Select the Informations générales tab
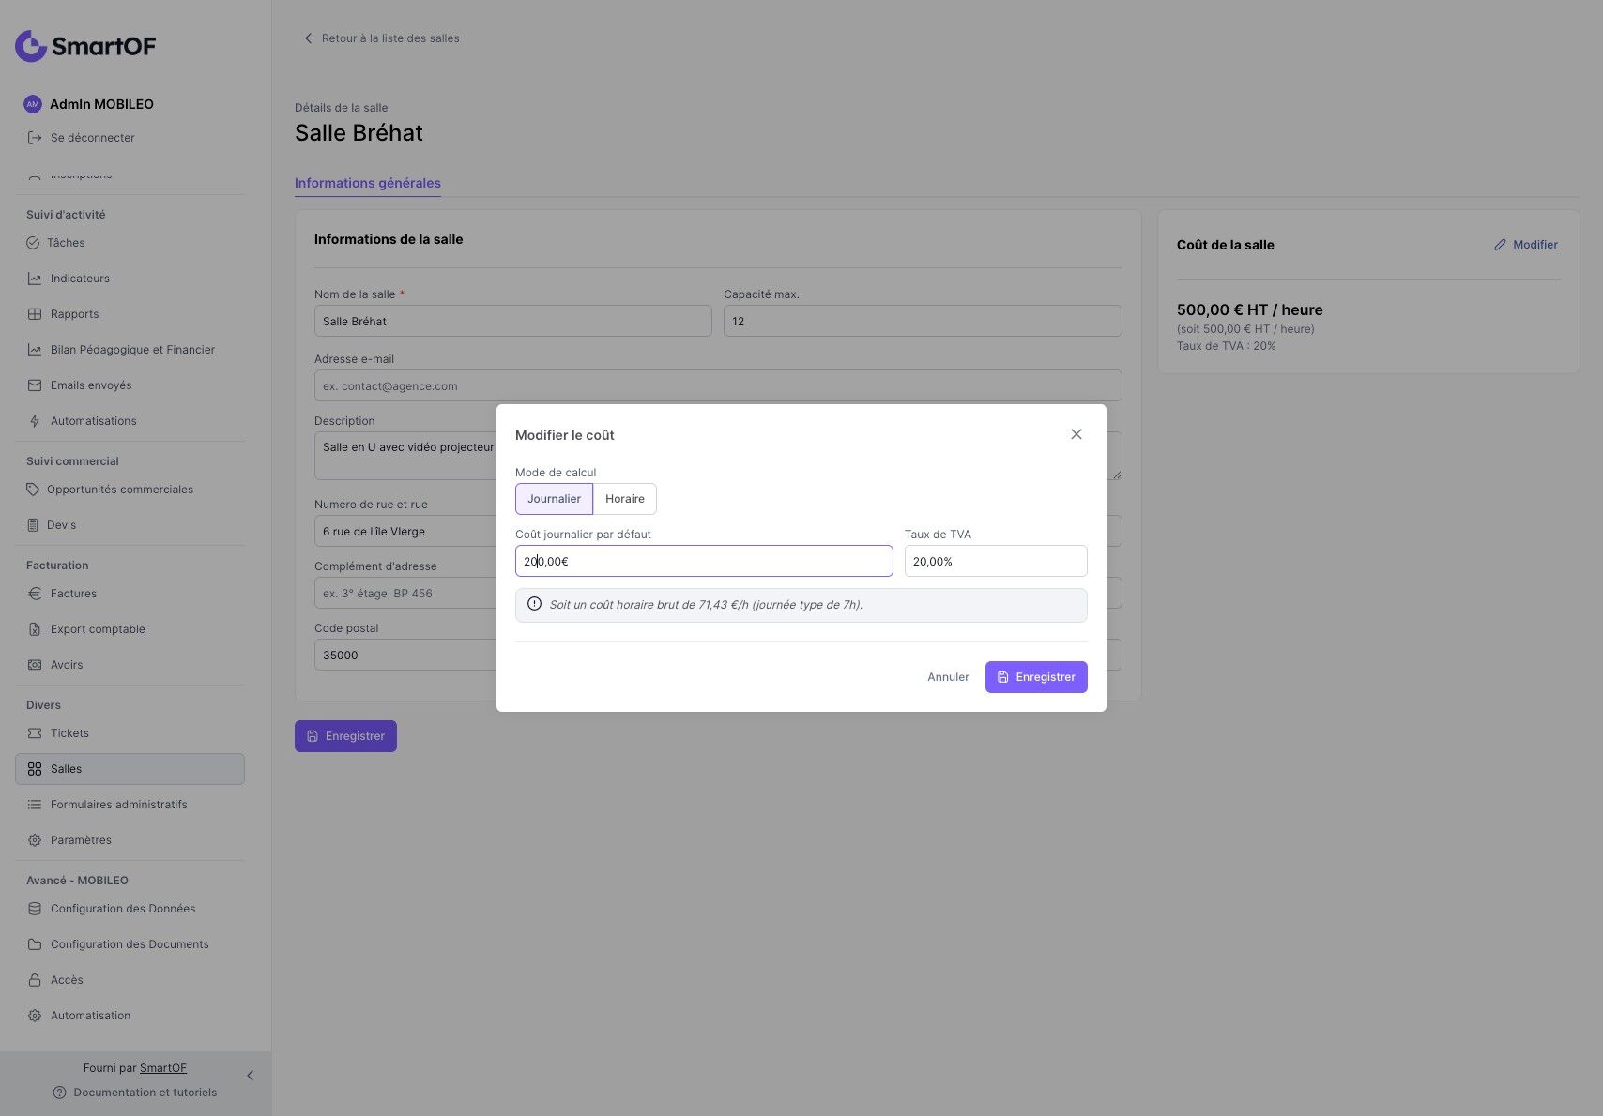 [368, 183]
